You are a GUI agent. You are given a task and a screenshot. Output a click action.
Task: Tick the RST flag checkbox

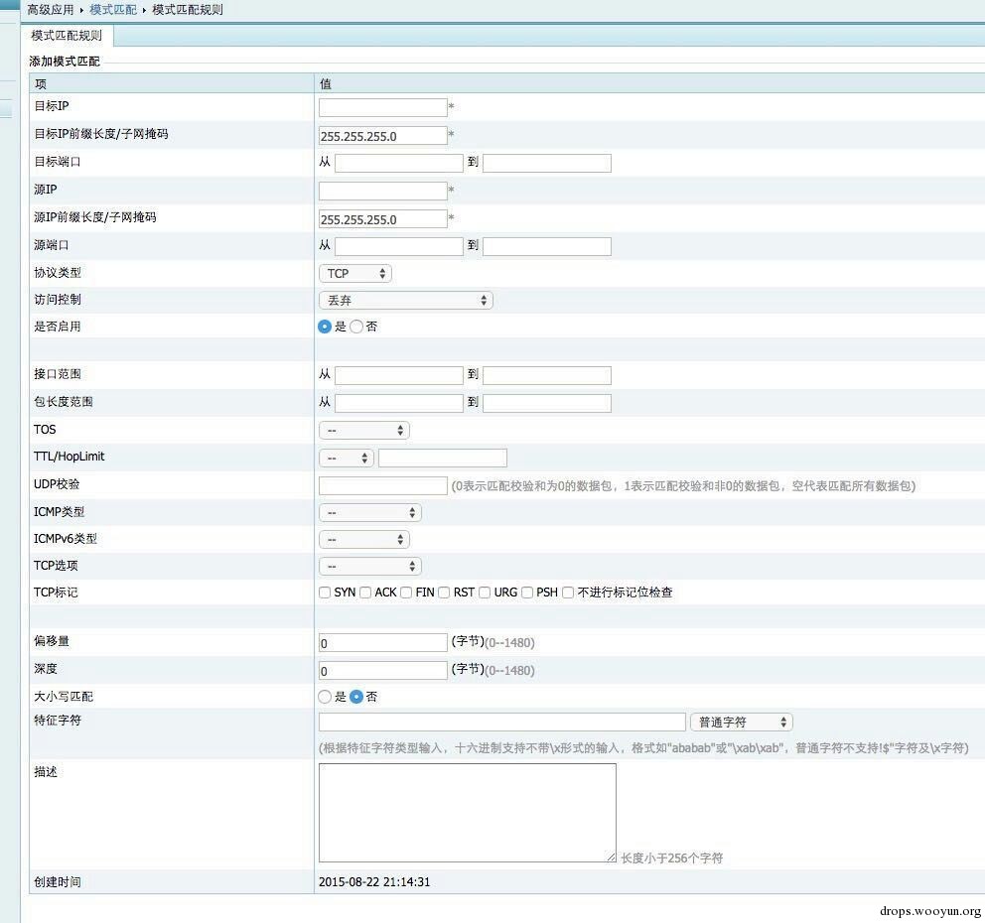coord(444,593)
